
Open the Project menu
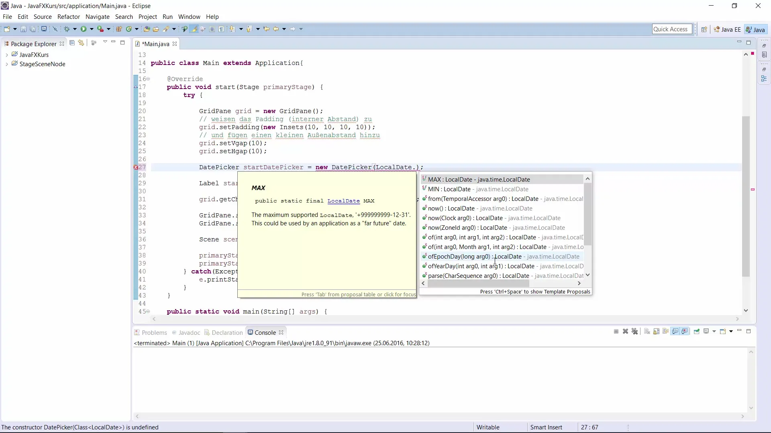(148, 17)
